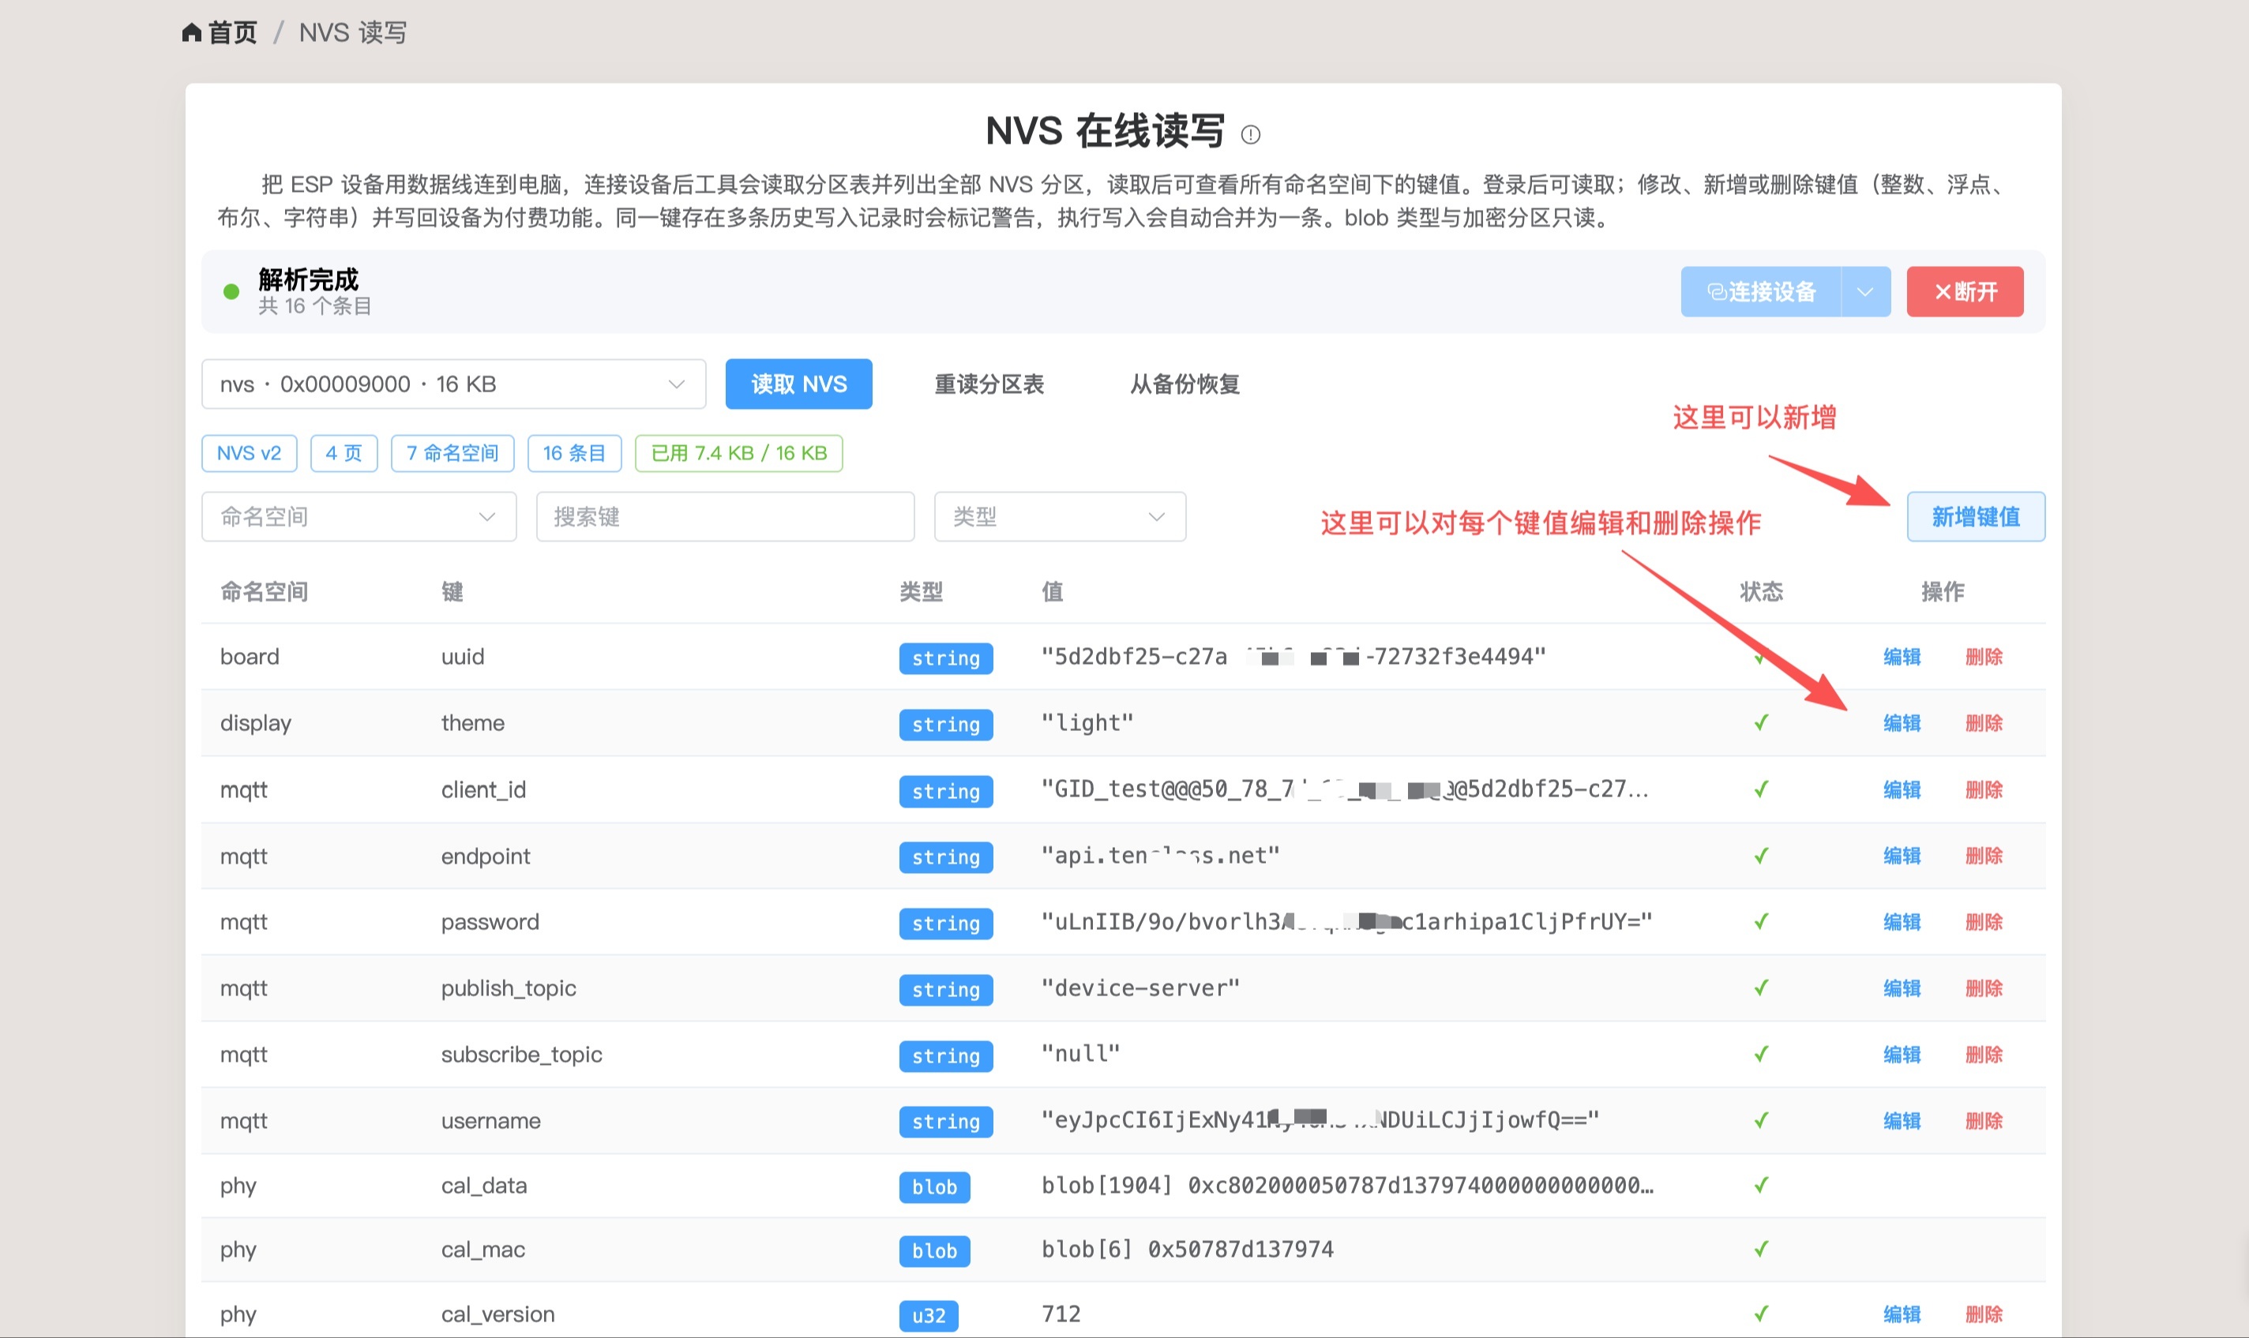Edit the board uuid entry
Image resolution: width=2249 pixels, height=1338 pixels.
1902,657
